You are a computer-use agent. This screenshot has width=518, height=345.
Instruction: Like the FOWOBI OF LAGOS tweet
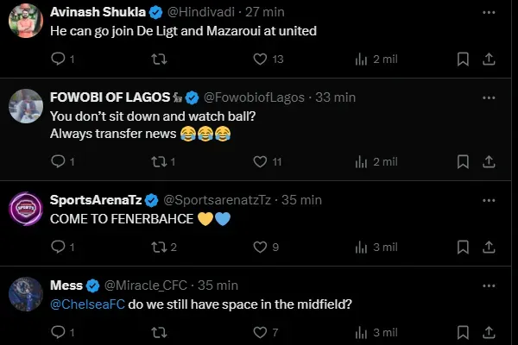260,161
